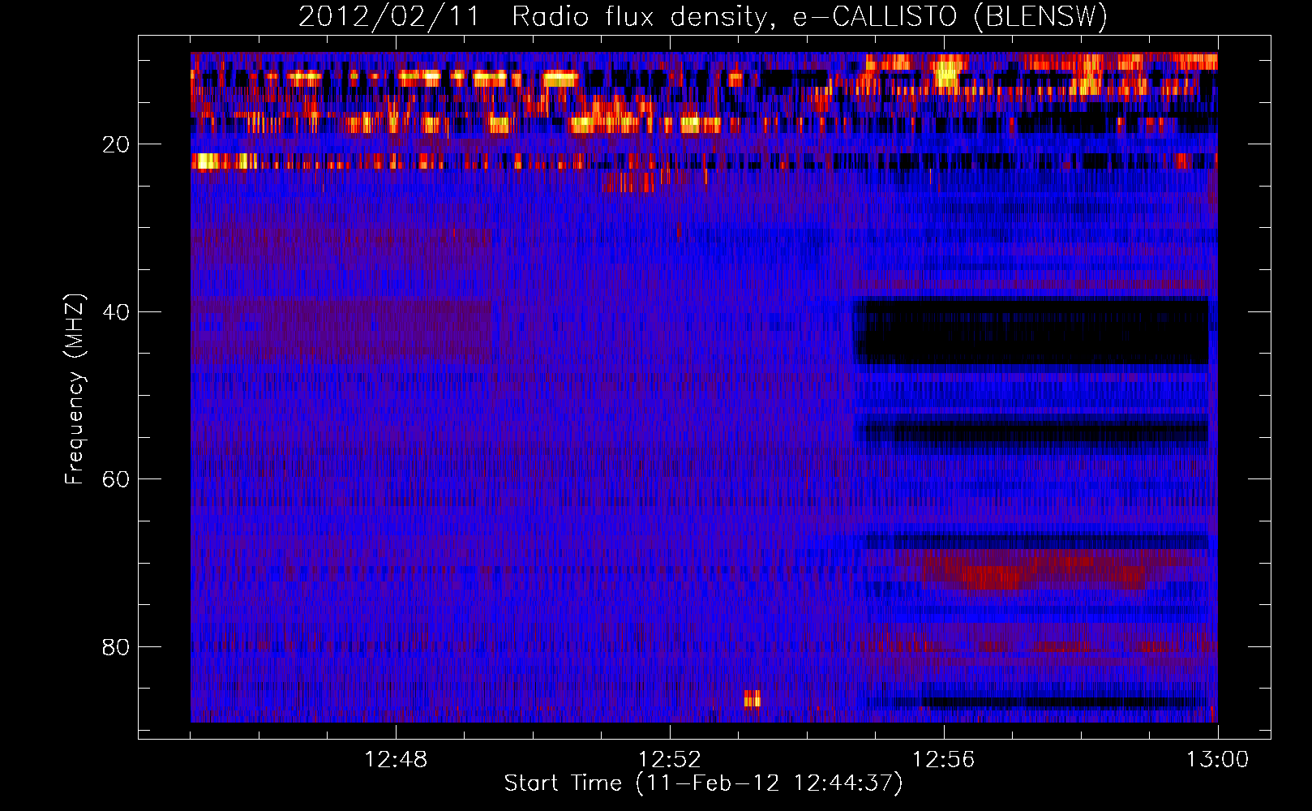Screen dimensions: 1312x811
Task: Click the 'Frequency (MHZ)' y-axis label
Action: pyautogui.click(x=75, y=388)
